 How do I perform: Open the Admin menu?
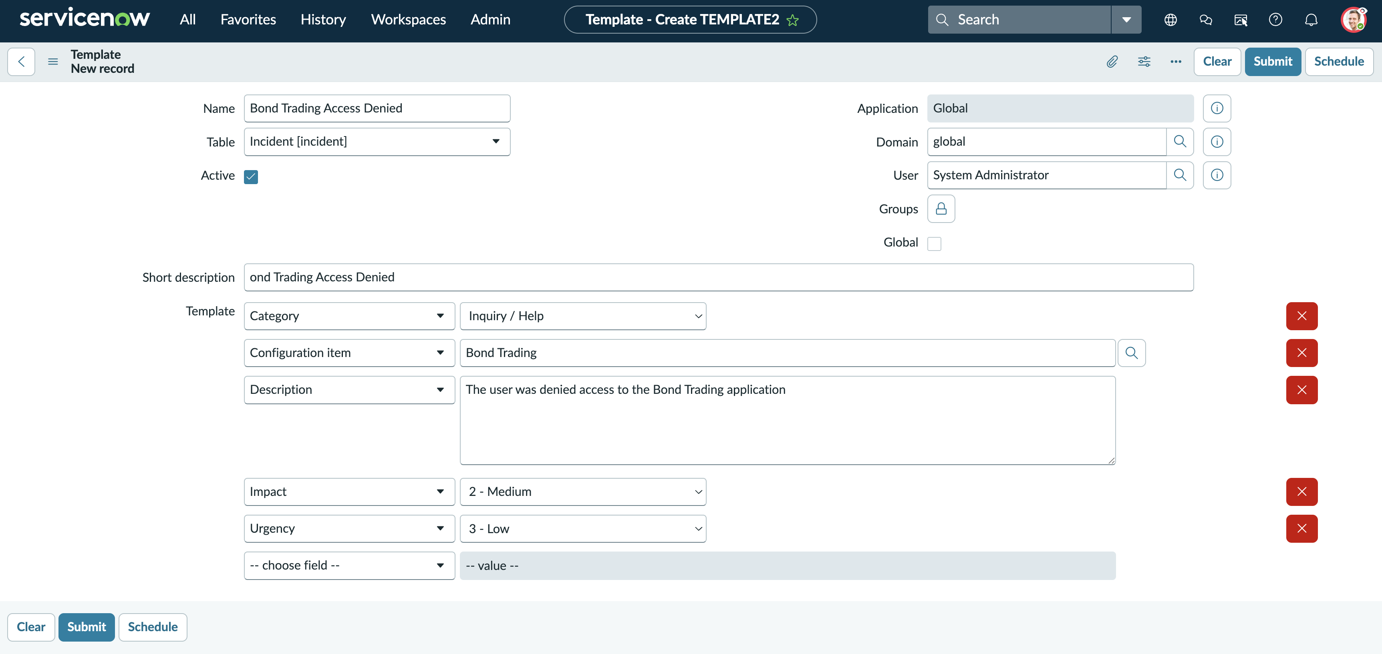click(x=490, y=20)
